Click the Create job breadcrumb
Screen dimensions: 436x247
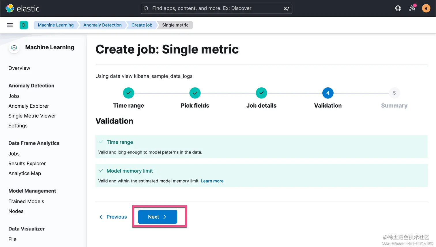click(142, 25)
